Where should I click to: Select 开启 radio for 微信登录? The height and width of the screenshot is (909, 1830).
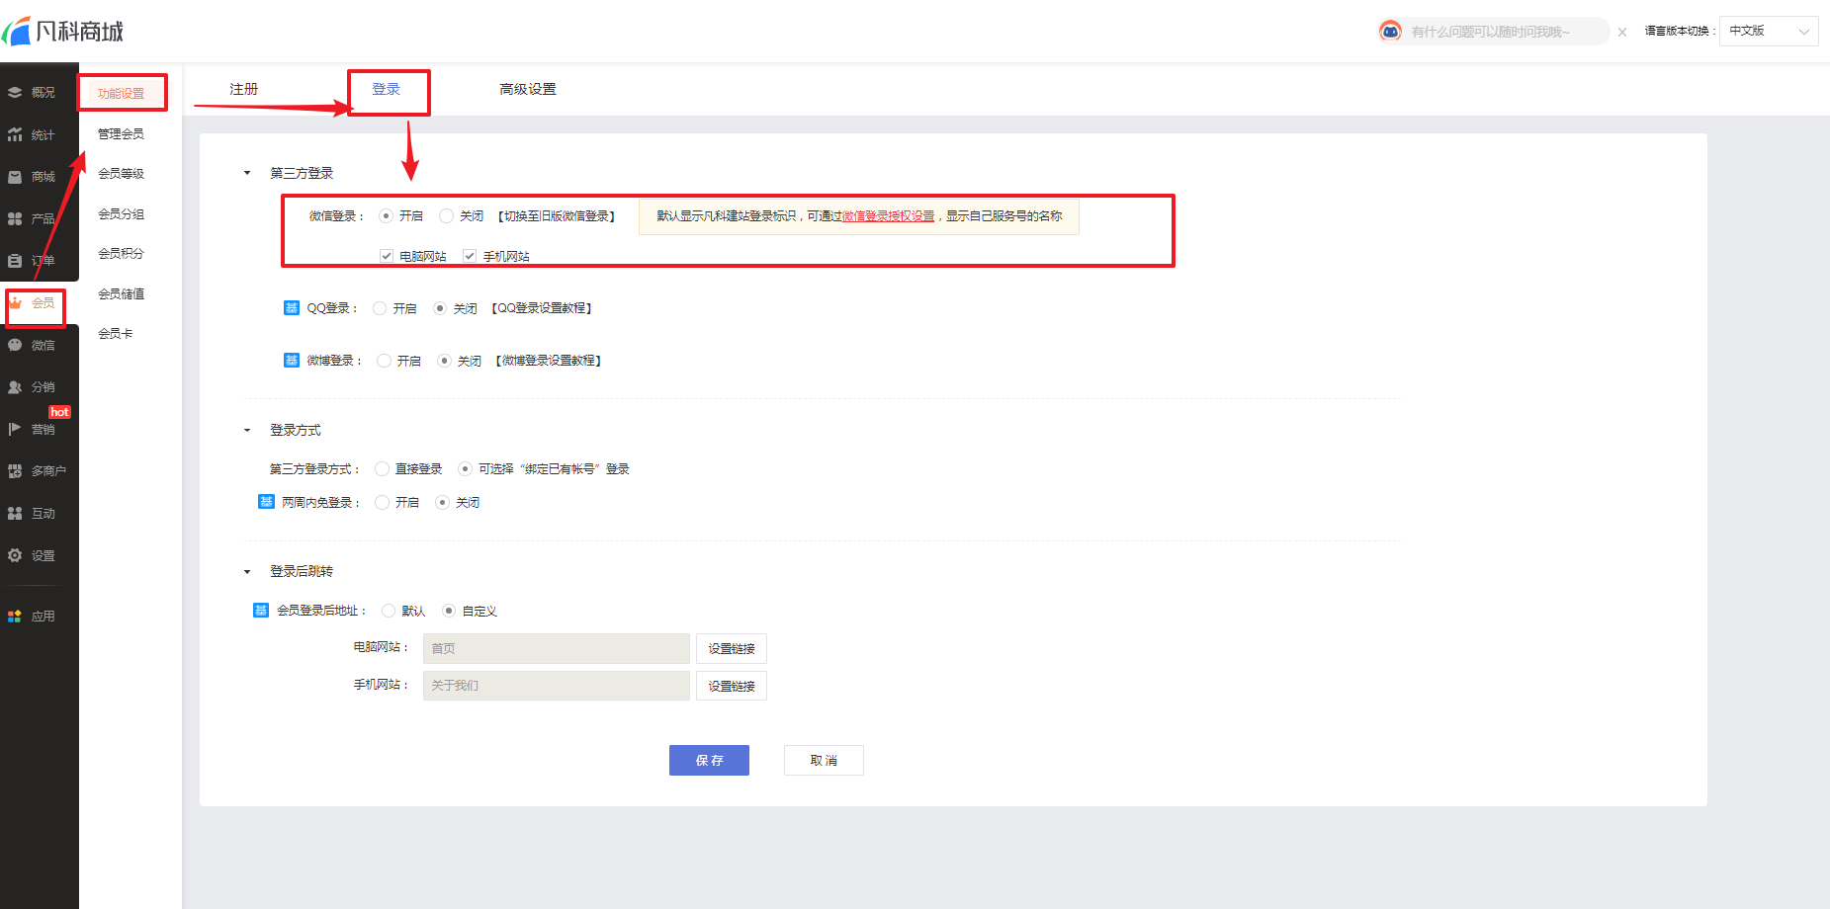386,216
